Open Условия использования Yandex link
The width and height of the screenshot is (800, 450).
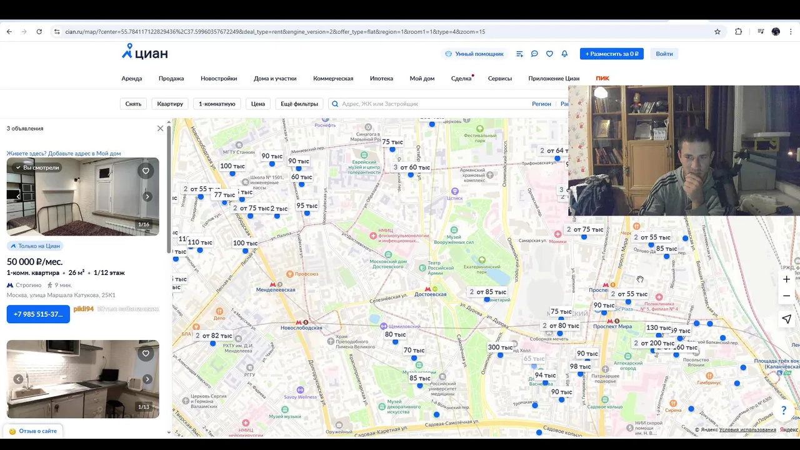pos(747,430)
